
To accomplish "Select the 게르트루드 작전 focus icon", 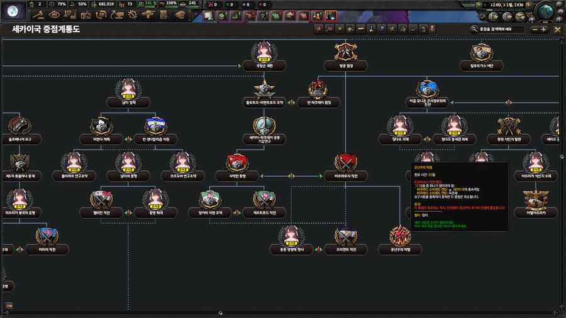I will (x=264, y=199).
